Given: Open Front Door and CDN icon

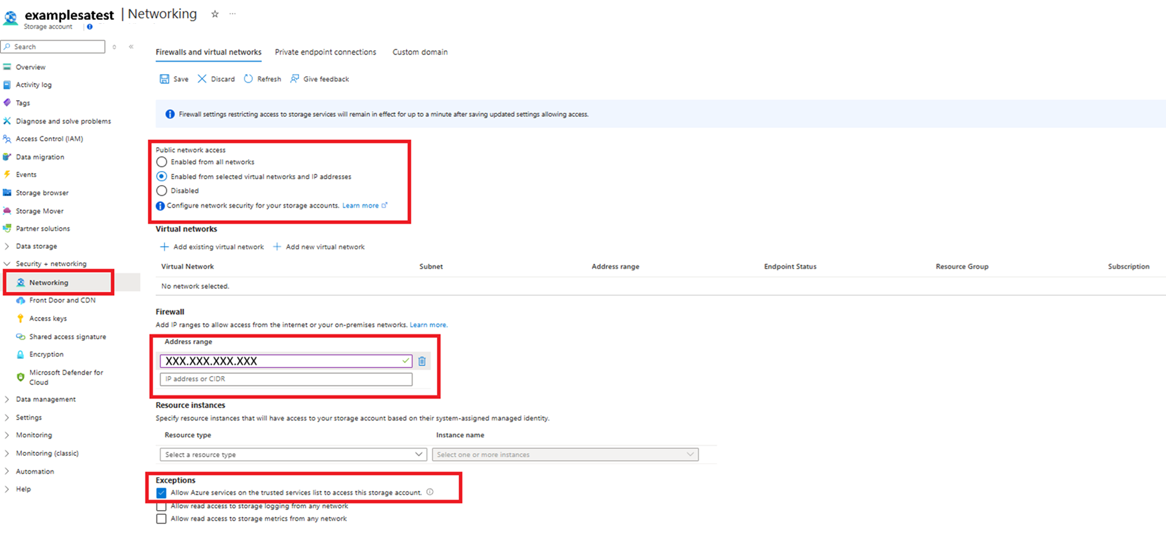Looking at the screenshot, I should (21, 300).
